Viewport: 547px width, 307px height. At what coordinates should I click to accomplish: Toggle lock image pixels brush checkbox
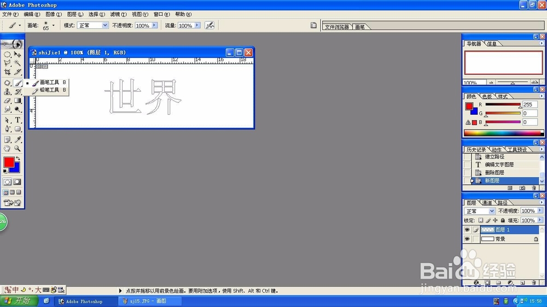click(x=488, y=220)
